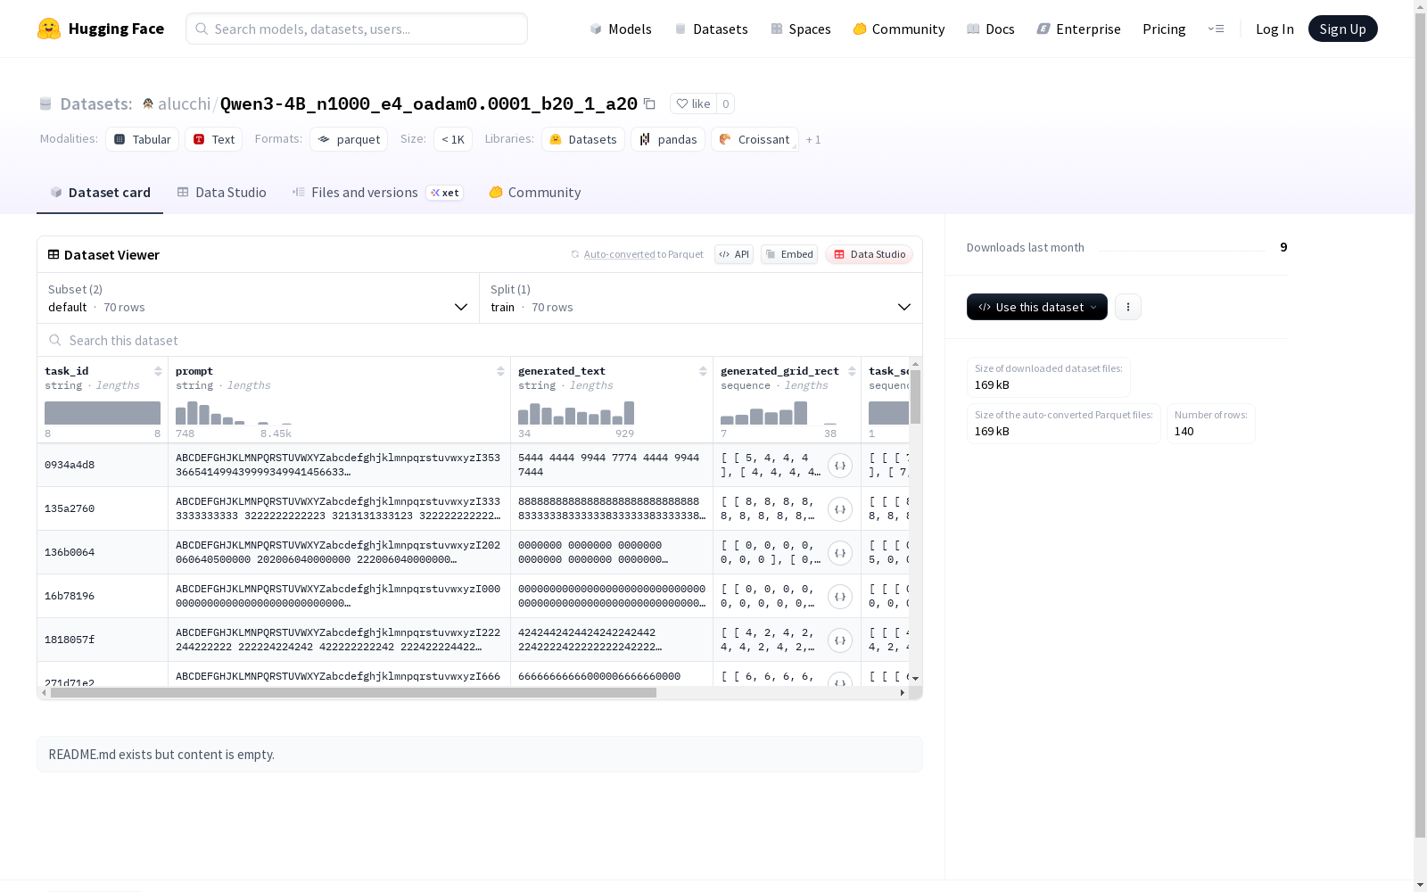Open Community in the top navigation
The width and height of the screenshot is (1427, 892).
point(898,29)
